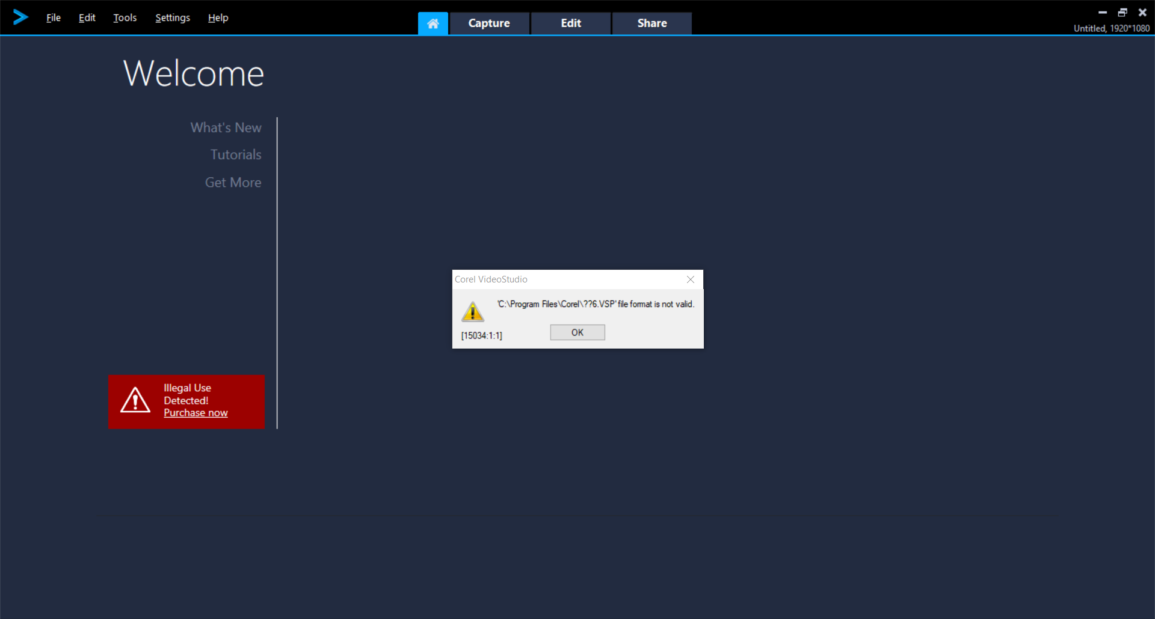
Task: Open the File menu
Action: [54, 18]
